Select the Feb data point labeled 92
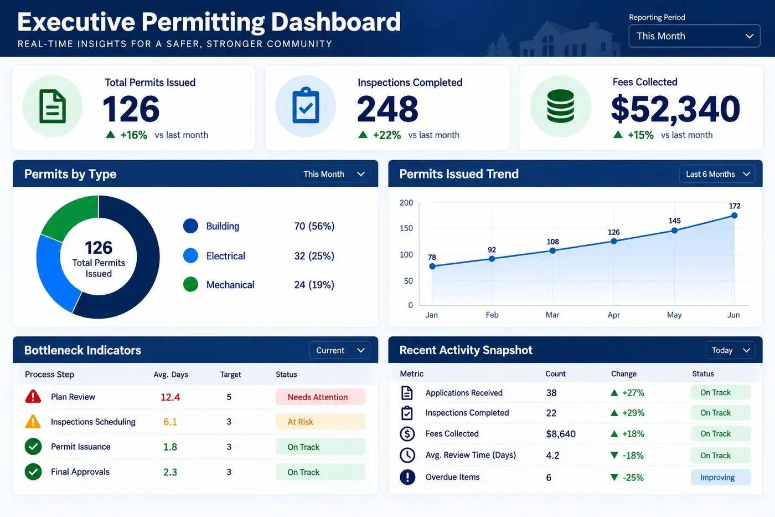This screenshot has height=517, width=775. pos(492,259)
